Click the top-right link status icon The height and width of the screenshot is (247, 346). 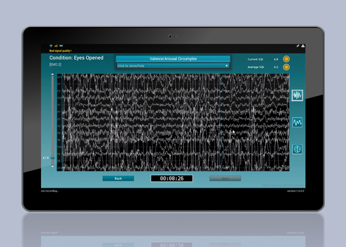click(298, 46)
